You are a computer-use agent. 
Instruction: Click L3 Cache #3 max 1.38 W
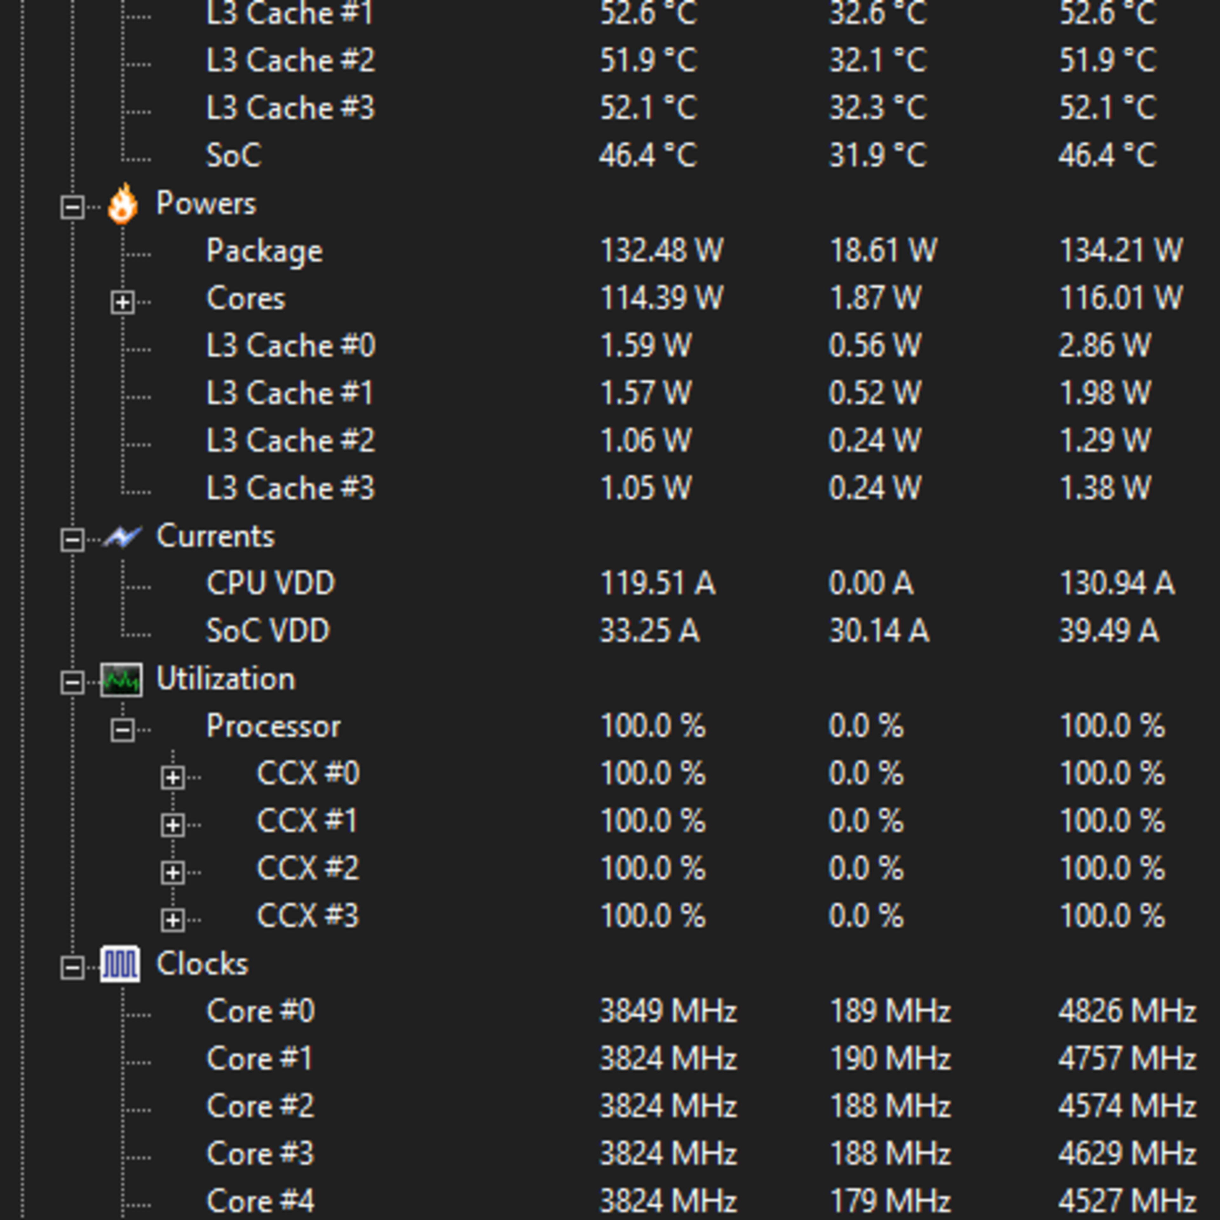[1105, 488]
